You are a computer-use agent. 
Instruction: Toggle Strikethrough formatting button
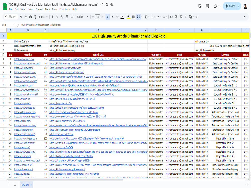(117, 17)
